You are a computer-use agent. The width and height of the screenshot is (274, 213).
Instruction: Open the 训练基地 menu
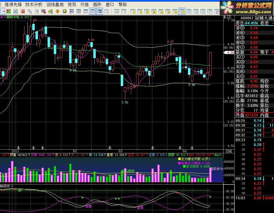[x=55, y=5]
